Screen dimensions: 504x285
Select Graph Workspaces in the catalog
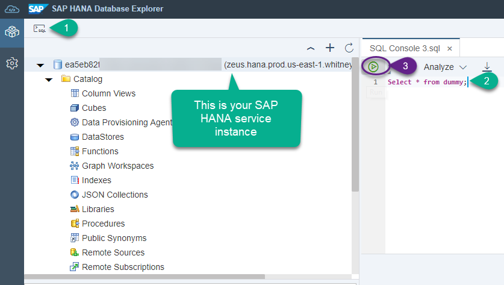coord(117,166)
